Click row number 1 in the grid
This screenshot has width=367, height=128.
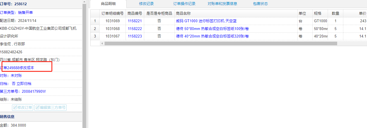[95, 21]
